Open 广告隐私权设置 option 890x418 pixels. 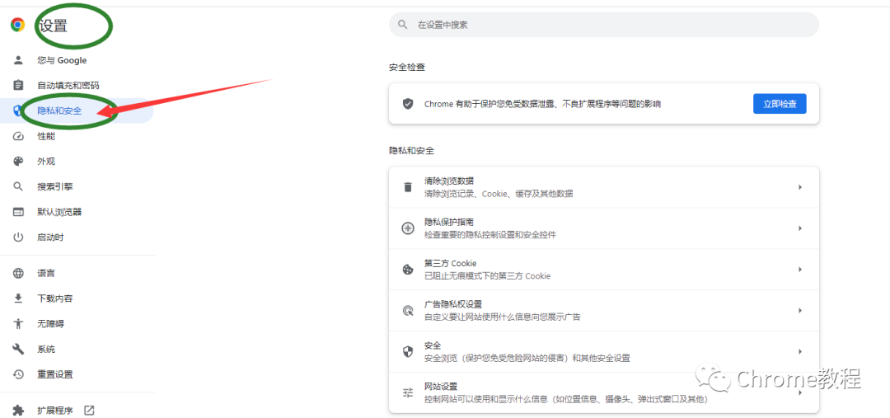(604, 311)
